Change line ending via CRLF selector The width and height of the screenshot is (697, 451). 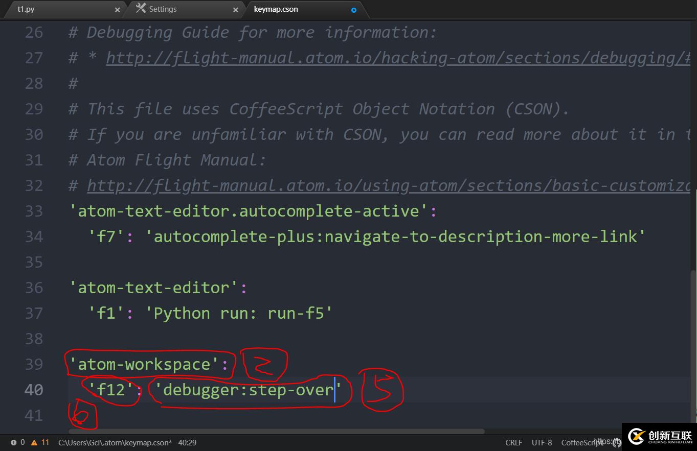tap(514, 442)
